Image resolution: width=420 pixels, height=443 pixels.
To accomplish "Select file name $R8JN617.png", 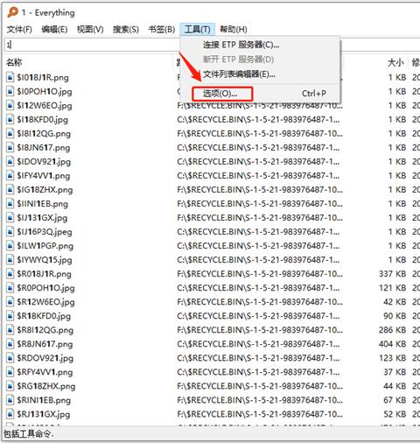I will click(45, 344).
